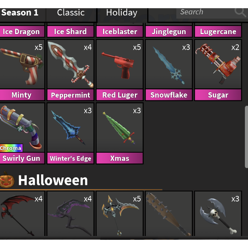Viewport: 248px width, 248px height.
Task: Click the magnifying glass search icon
Action: tap(240, 12)
